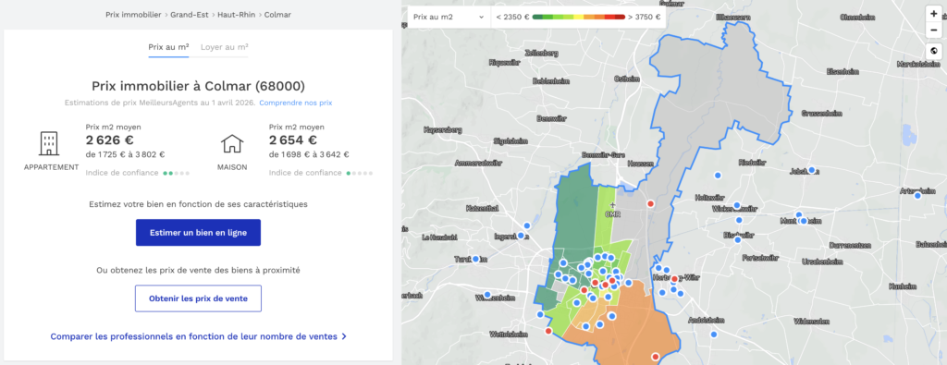Select the red marker near Horbourg-Wihr
Screen dimensions: 947x365
click(674, 279)
